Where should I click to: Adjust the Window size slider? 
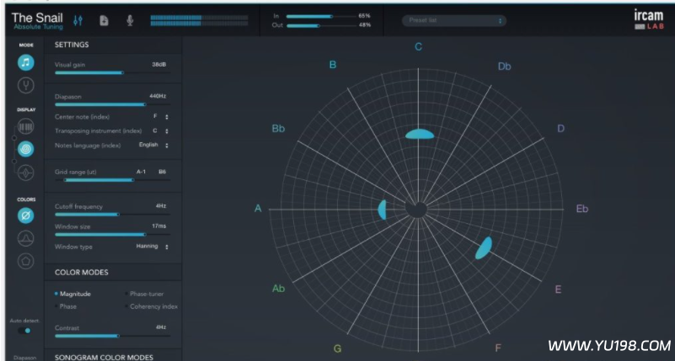click(112, 234)
